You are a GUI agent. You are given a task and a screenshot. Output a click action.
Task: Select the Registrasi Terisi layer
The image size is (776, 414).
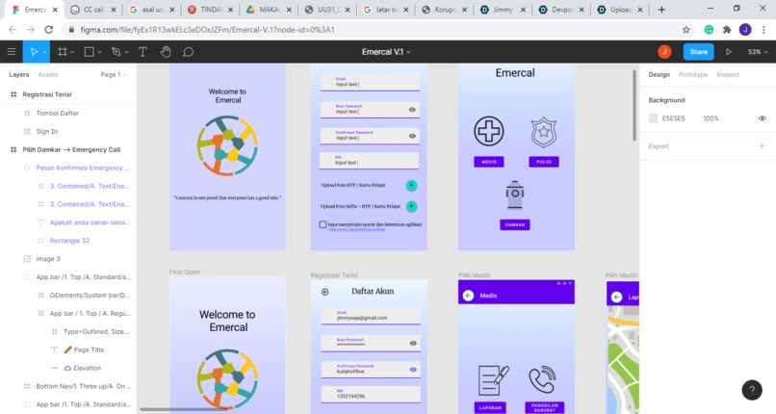point(47,94)
